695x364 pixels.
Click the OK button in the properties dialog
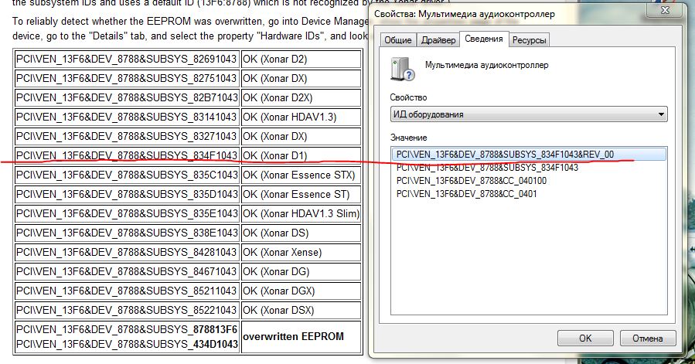(585, 338)
